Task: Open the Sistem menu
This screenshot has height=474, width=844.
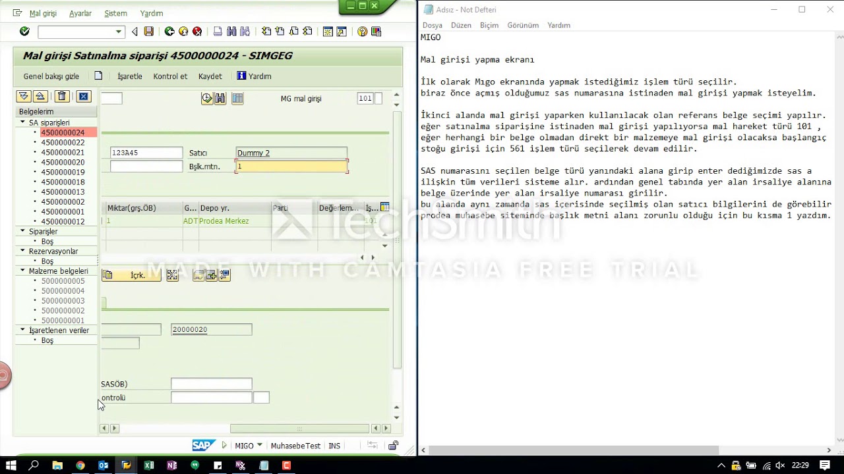Action: (x=116, y=13)
